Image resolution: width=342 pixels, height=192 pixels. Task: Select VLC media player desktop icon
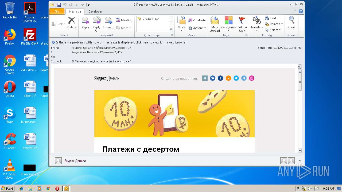(10, 169)
